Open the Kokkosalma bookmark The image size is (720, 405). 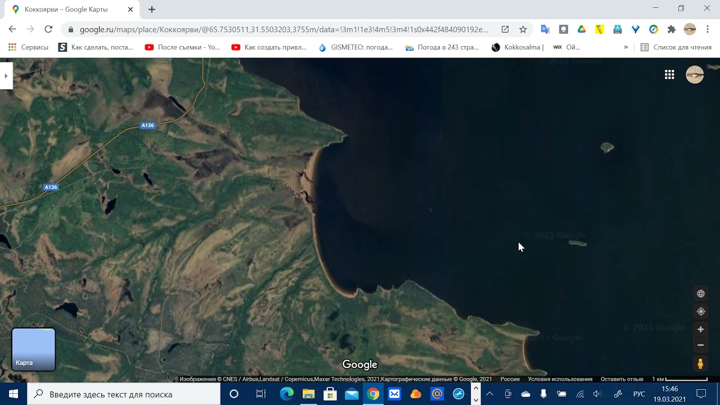[x=517, y=47]
